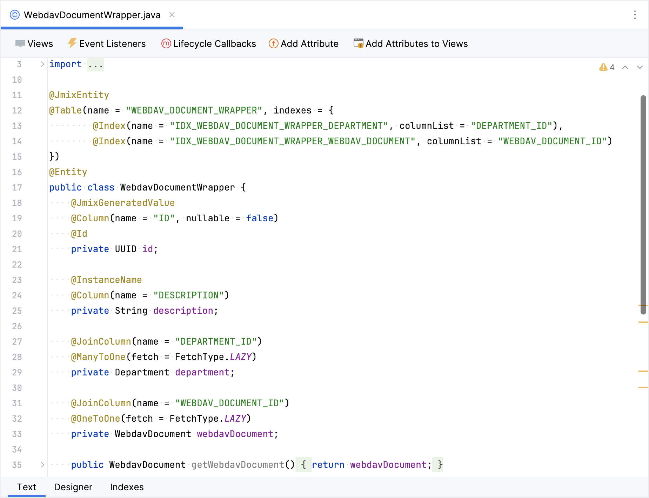The image size is (649, 498).
Task: Click the WebdavDocumentWrapper.java editor tab
Action: [x=92, y=15]
